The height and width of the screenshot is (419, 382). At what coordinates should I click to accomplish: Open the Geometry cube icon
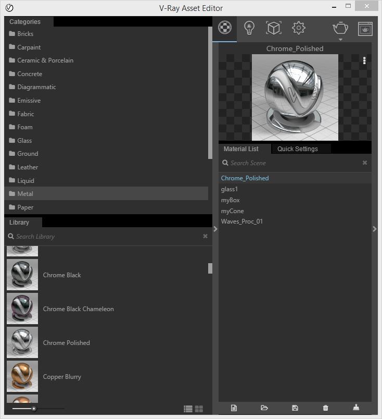[x=274, y=28]
